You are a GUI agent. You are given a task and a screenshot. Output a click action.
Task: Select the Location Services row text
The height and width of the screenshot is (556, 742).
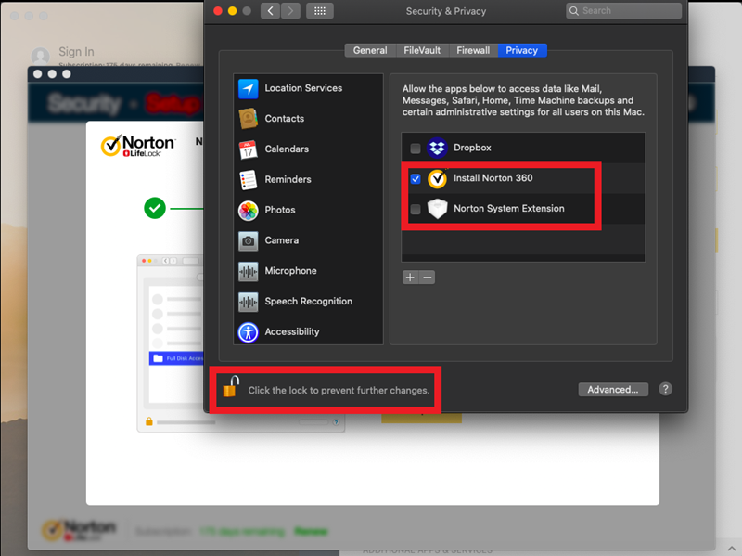tap(303, 88)
